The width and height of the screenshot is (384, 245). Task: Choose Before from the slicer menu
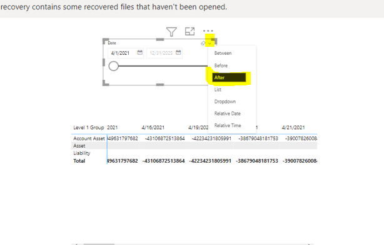[x=221, y=65]
